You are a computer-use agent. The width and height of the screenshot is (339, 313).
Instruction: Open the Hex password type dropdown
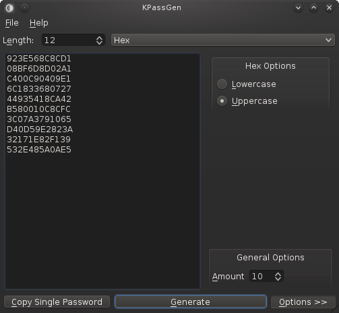click(x=223, y=40)
